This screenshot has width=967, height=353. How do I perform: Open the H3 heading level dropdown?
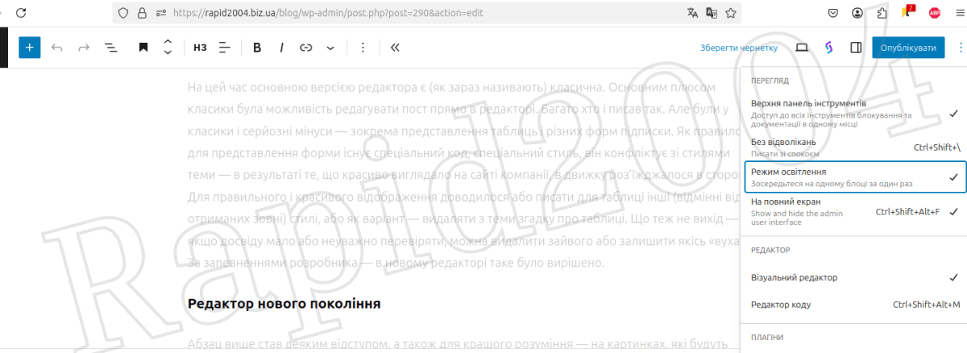(200, 48)
